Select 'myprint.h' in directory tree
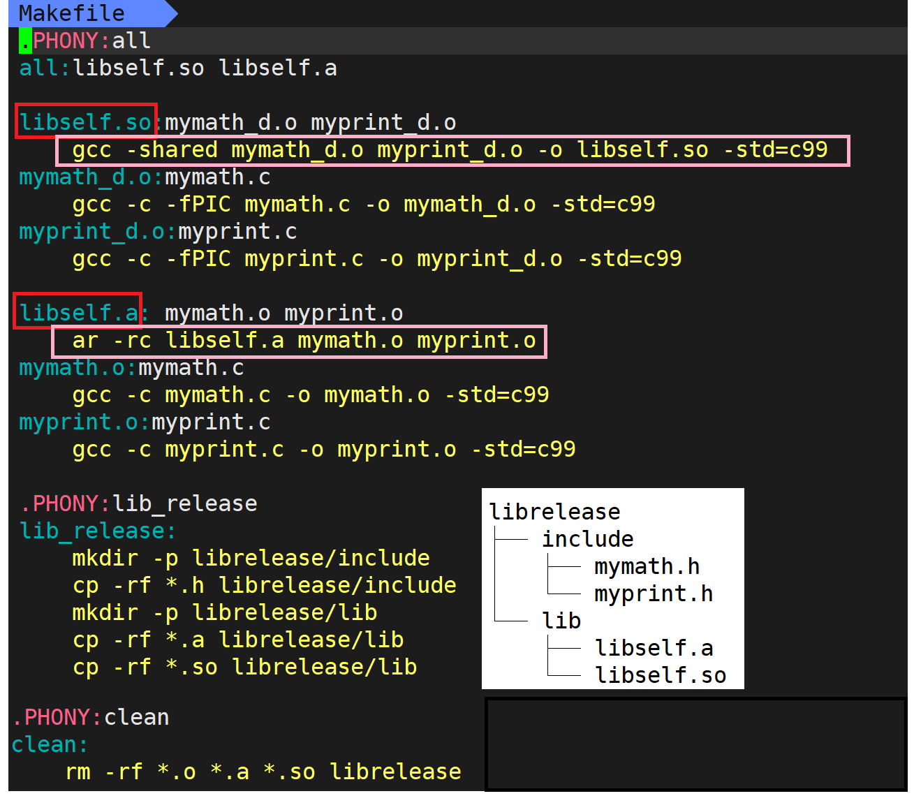This screenshot has width=914, height=796. [654, 594]
